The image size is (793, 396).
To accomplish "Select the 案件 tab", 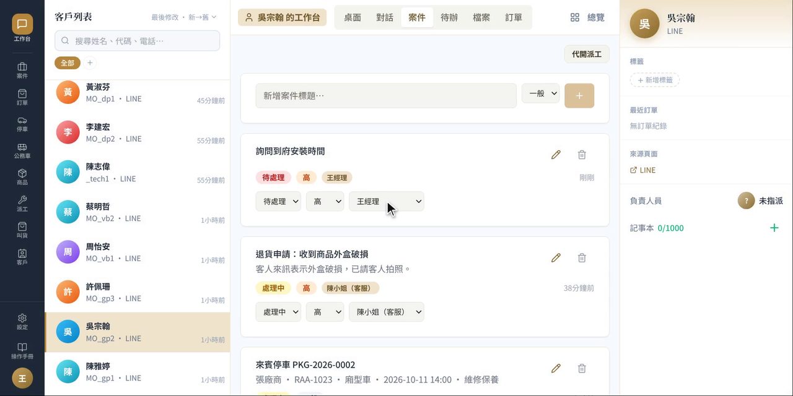I will tap(417, 17).
